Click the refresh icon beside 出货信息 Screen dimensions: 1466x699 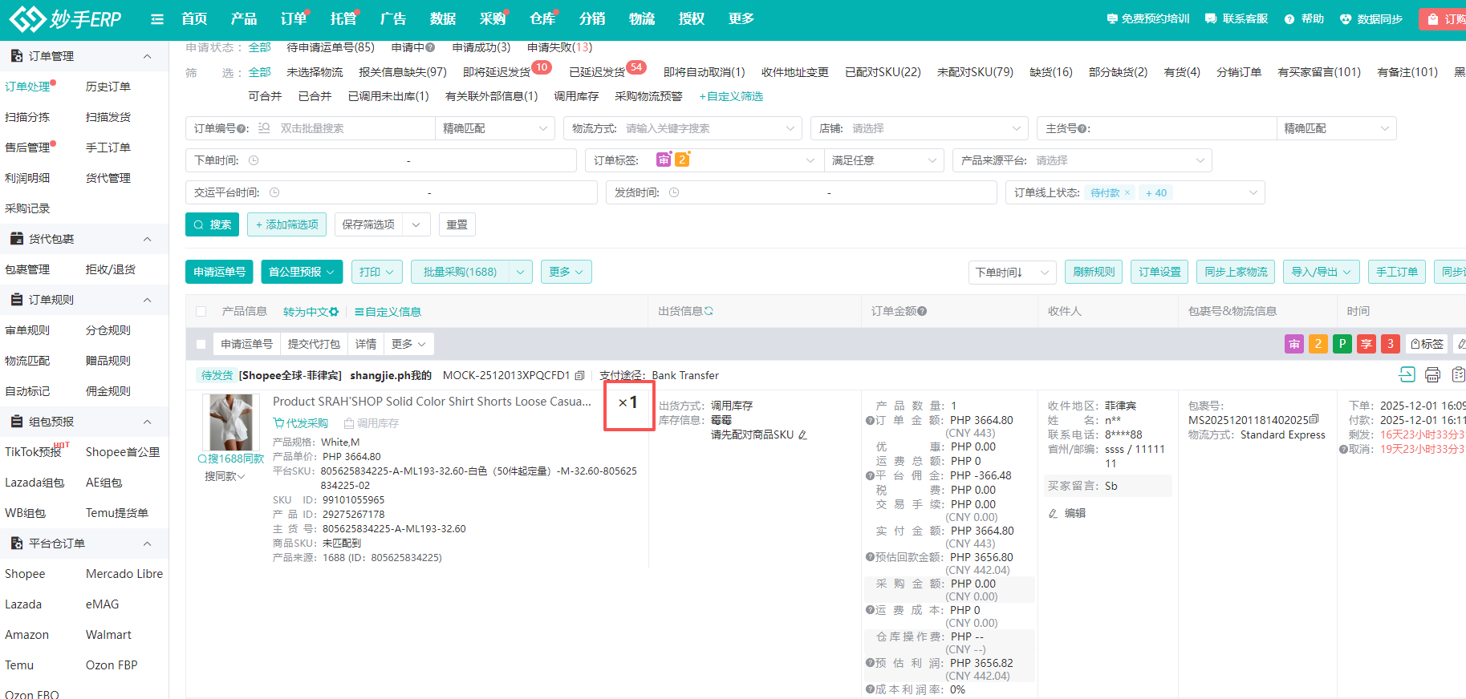709,311
